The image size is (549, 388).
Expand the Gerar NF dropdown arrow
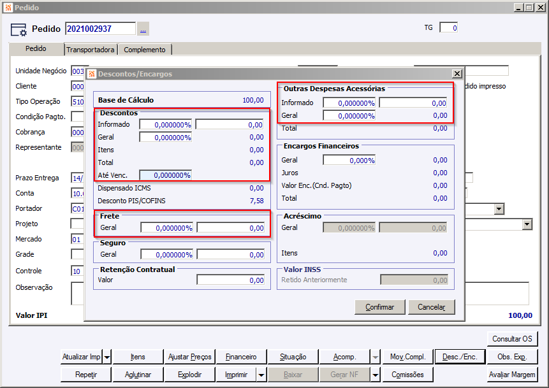(x=376, y=375)
